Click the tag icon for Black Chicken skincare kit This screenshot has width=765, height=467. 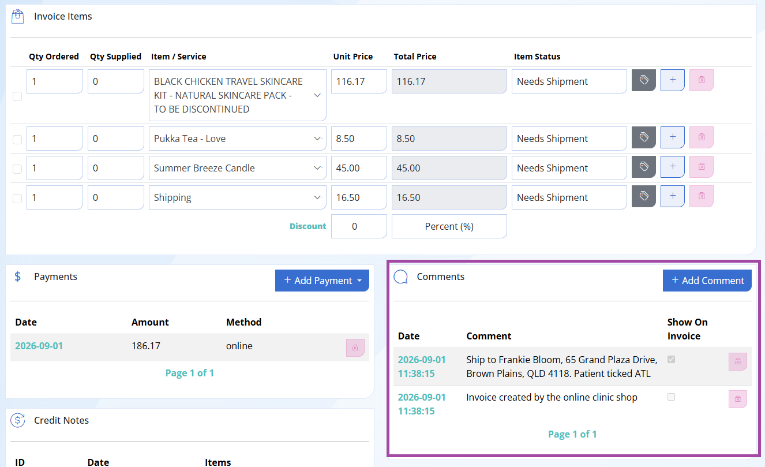[644, 80]
